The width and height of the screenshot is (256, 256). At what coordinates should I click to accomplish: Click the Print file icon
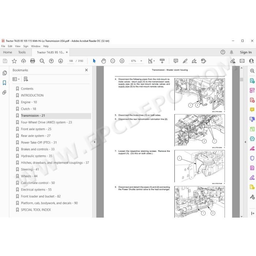[x=33, y=61]
